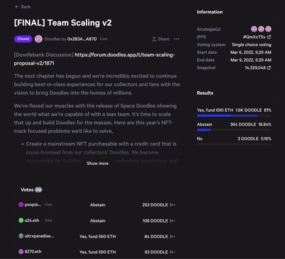Click the Yes fund 690 ETH result bar
Viewport: 285px width, 259px height.
pos(234,115)
